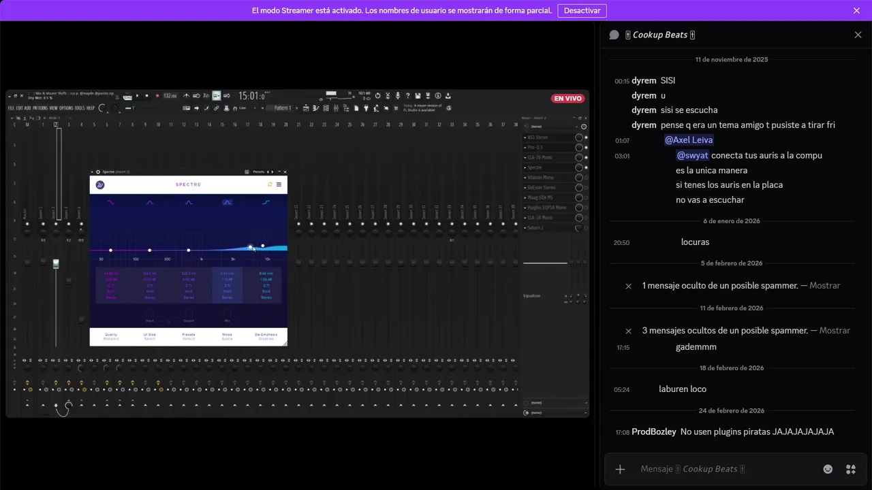This screenshot has width=872, height=490.
Task: Click ProdBozley username in chat
Action: click(x=654, y=431)
